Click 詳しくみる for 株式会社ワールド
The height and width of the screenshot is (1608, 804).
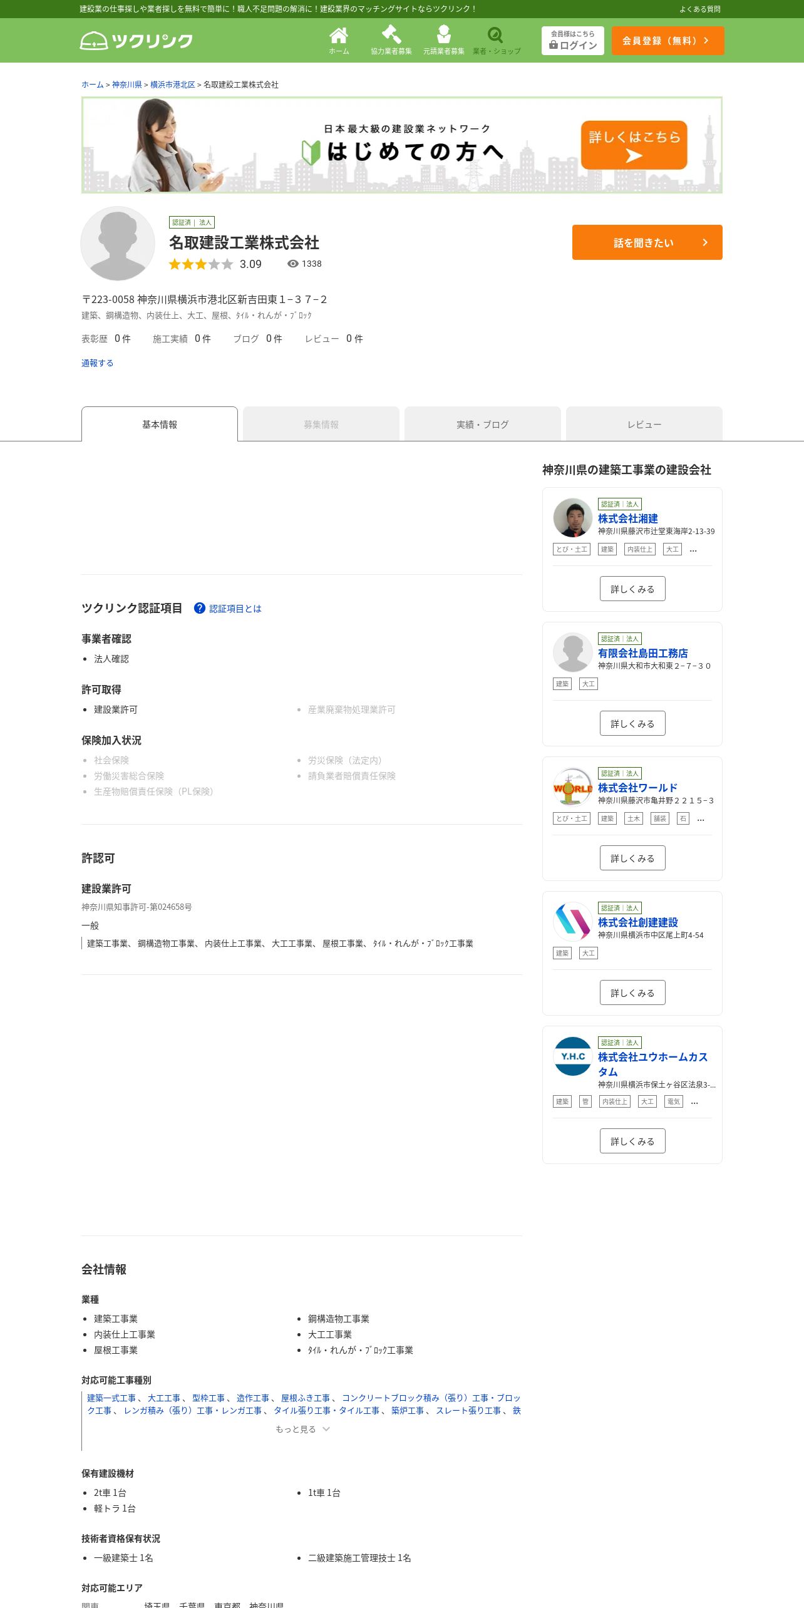click(x=632, y=858)
